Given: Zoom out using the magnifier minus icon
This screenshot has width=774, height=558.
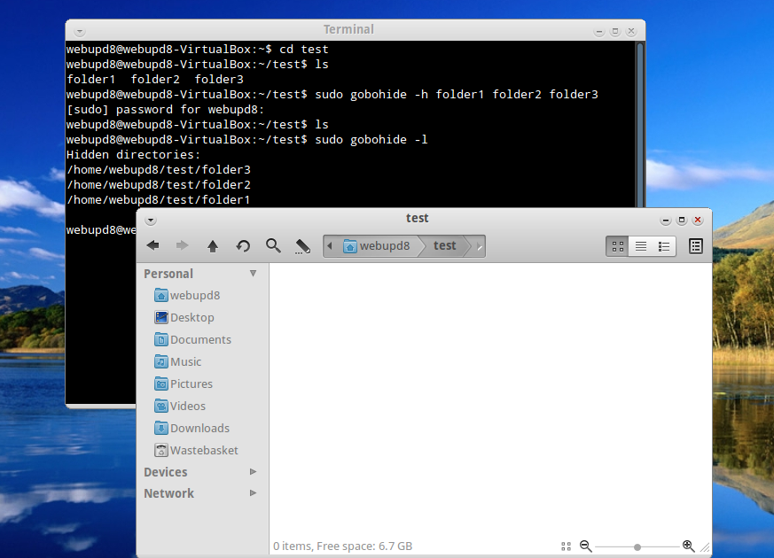Looking at the screenshot, I should 585,546.
